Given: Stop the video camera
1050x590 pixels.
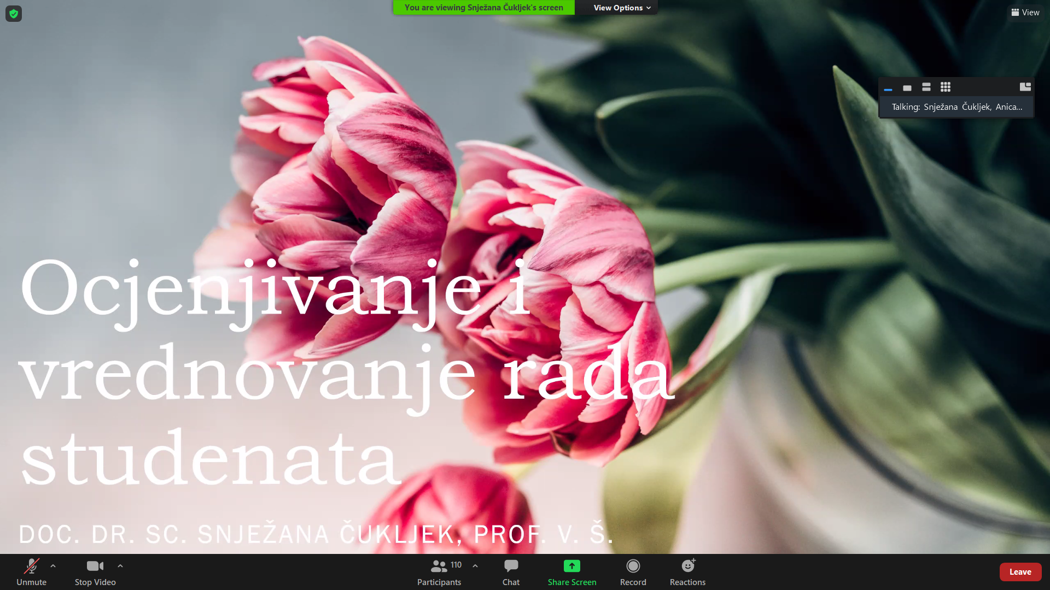Looking at the screenshot, I should click(x=95, y=572).
